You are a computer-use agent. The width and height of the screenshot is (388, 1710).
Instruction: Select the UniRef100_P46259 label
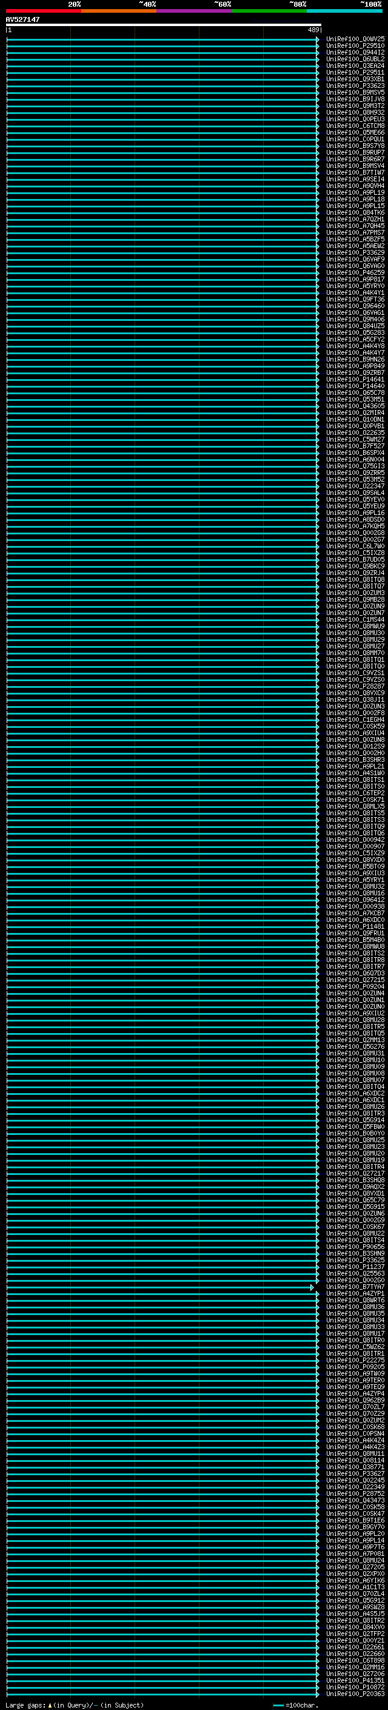point(355,273)
